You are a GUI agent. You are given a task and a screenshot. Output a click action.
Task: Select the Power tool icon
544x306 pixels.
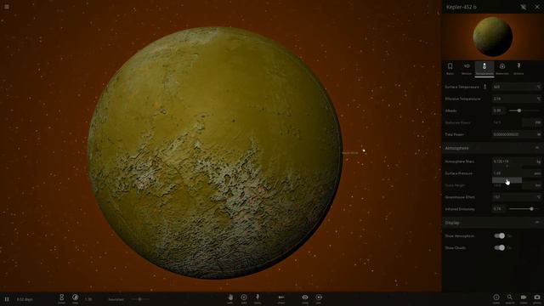point(258,298)
